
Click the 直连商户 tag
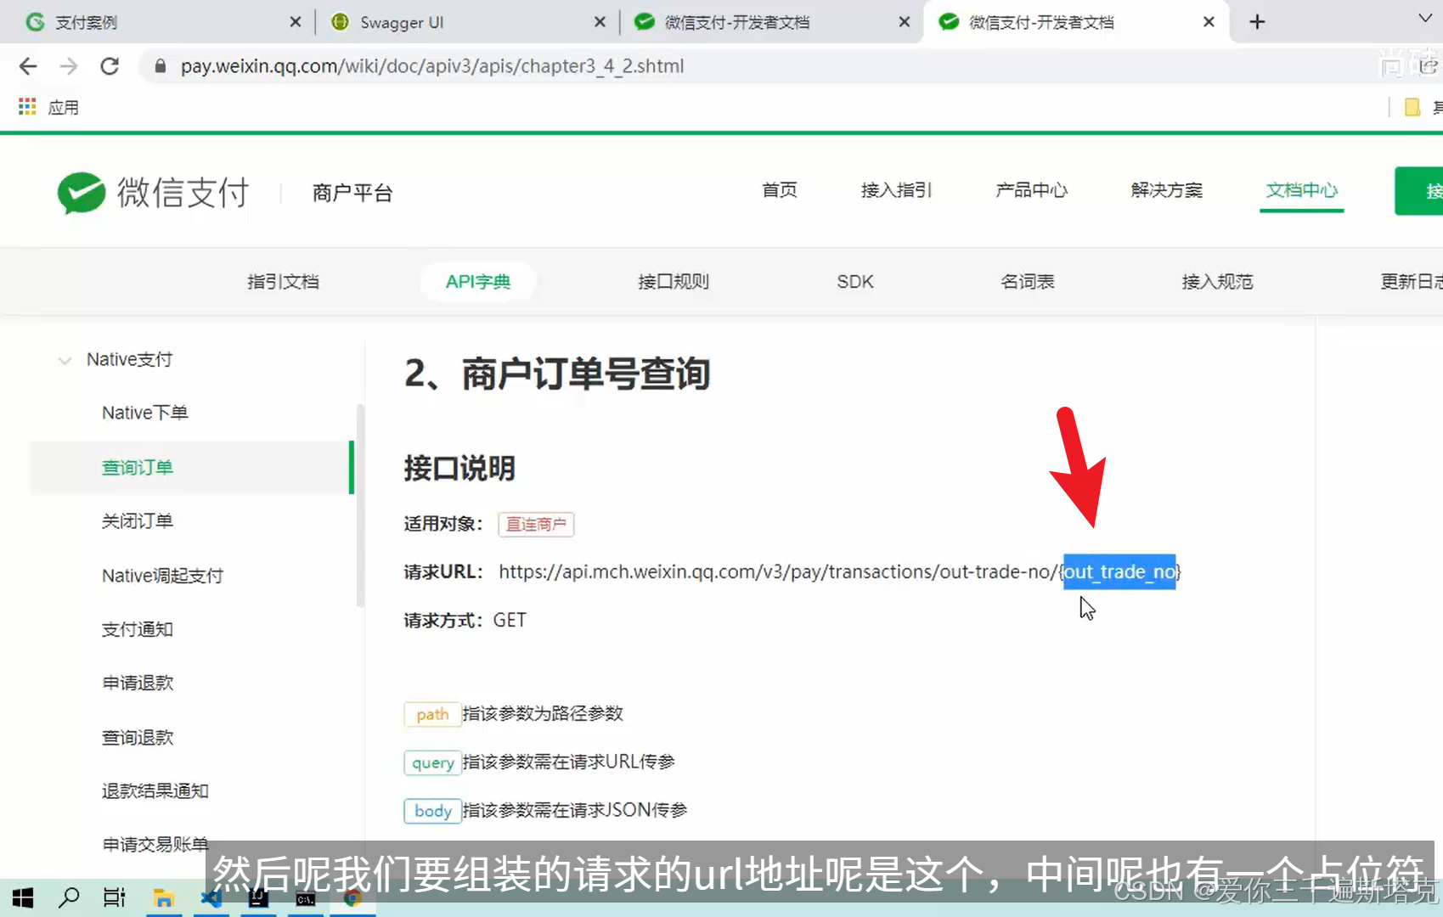(x=536, y=525)
